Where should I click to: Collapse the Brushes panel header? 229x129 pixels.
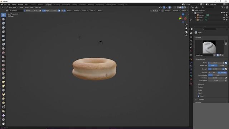(x=199, y=37)
